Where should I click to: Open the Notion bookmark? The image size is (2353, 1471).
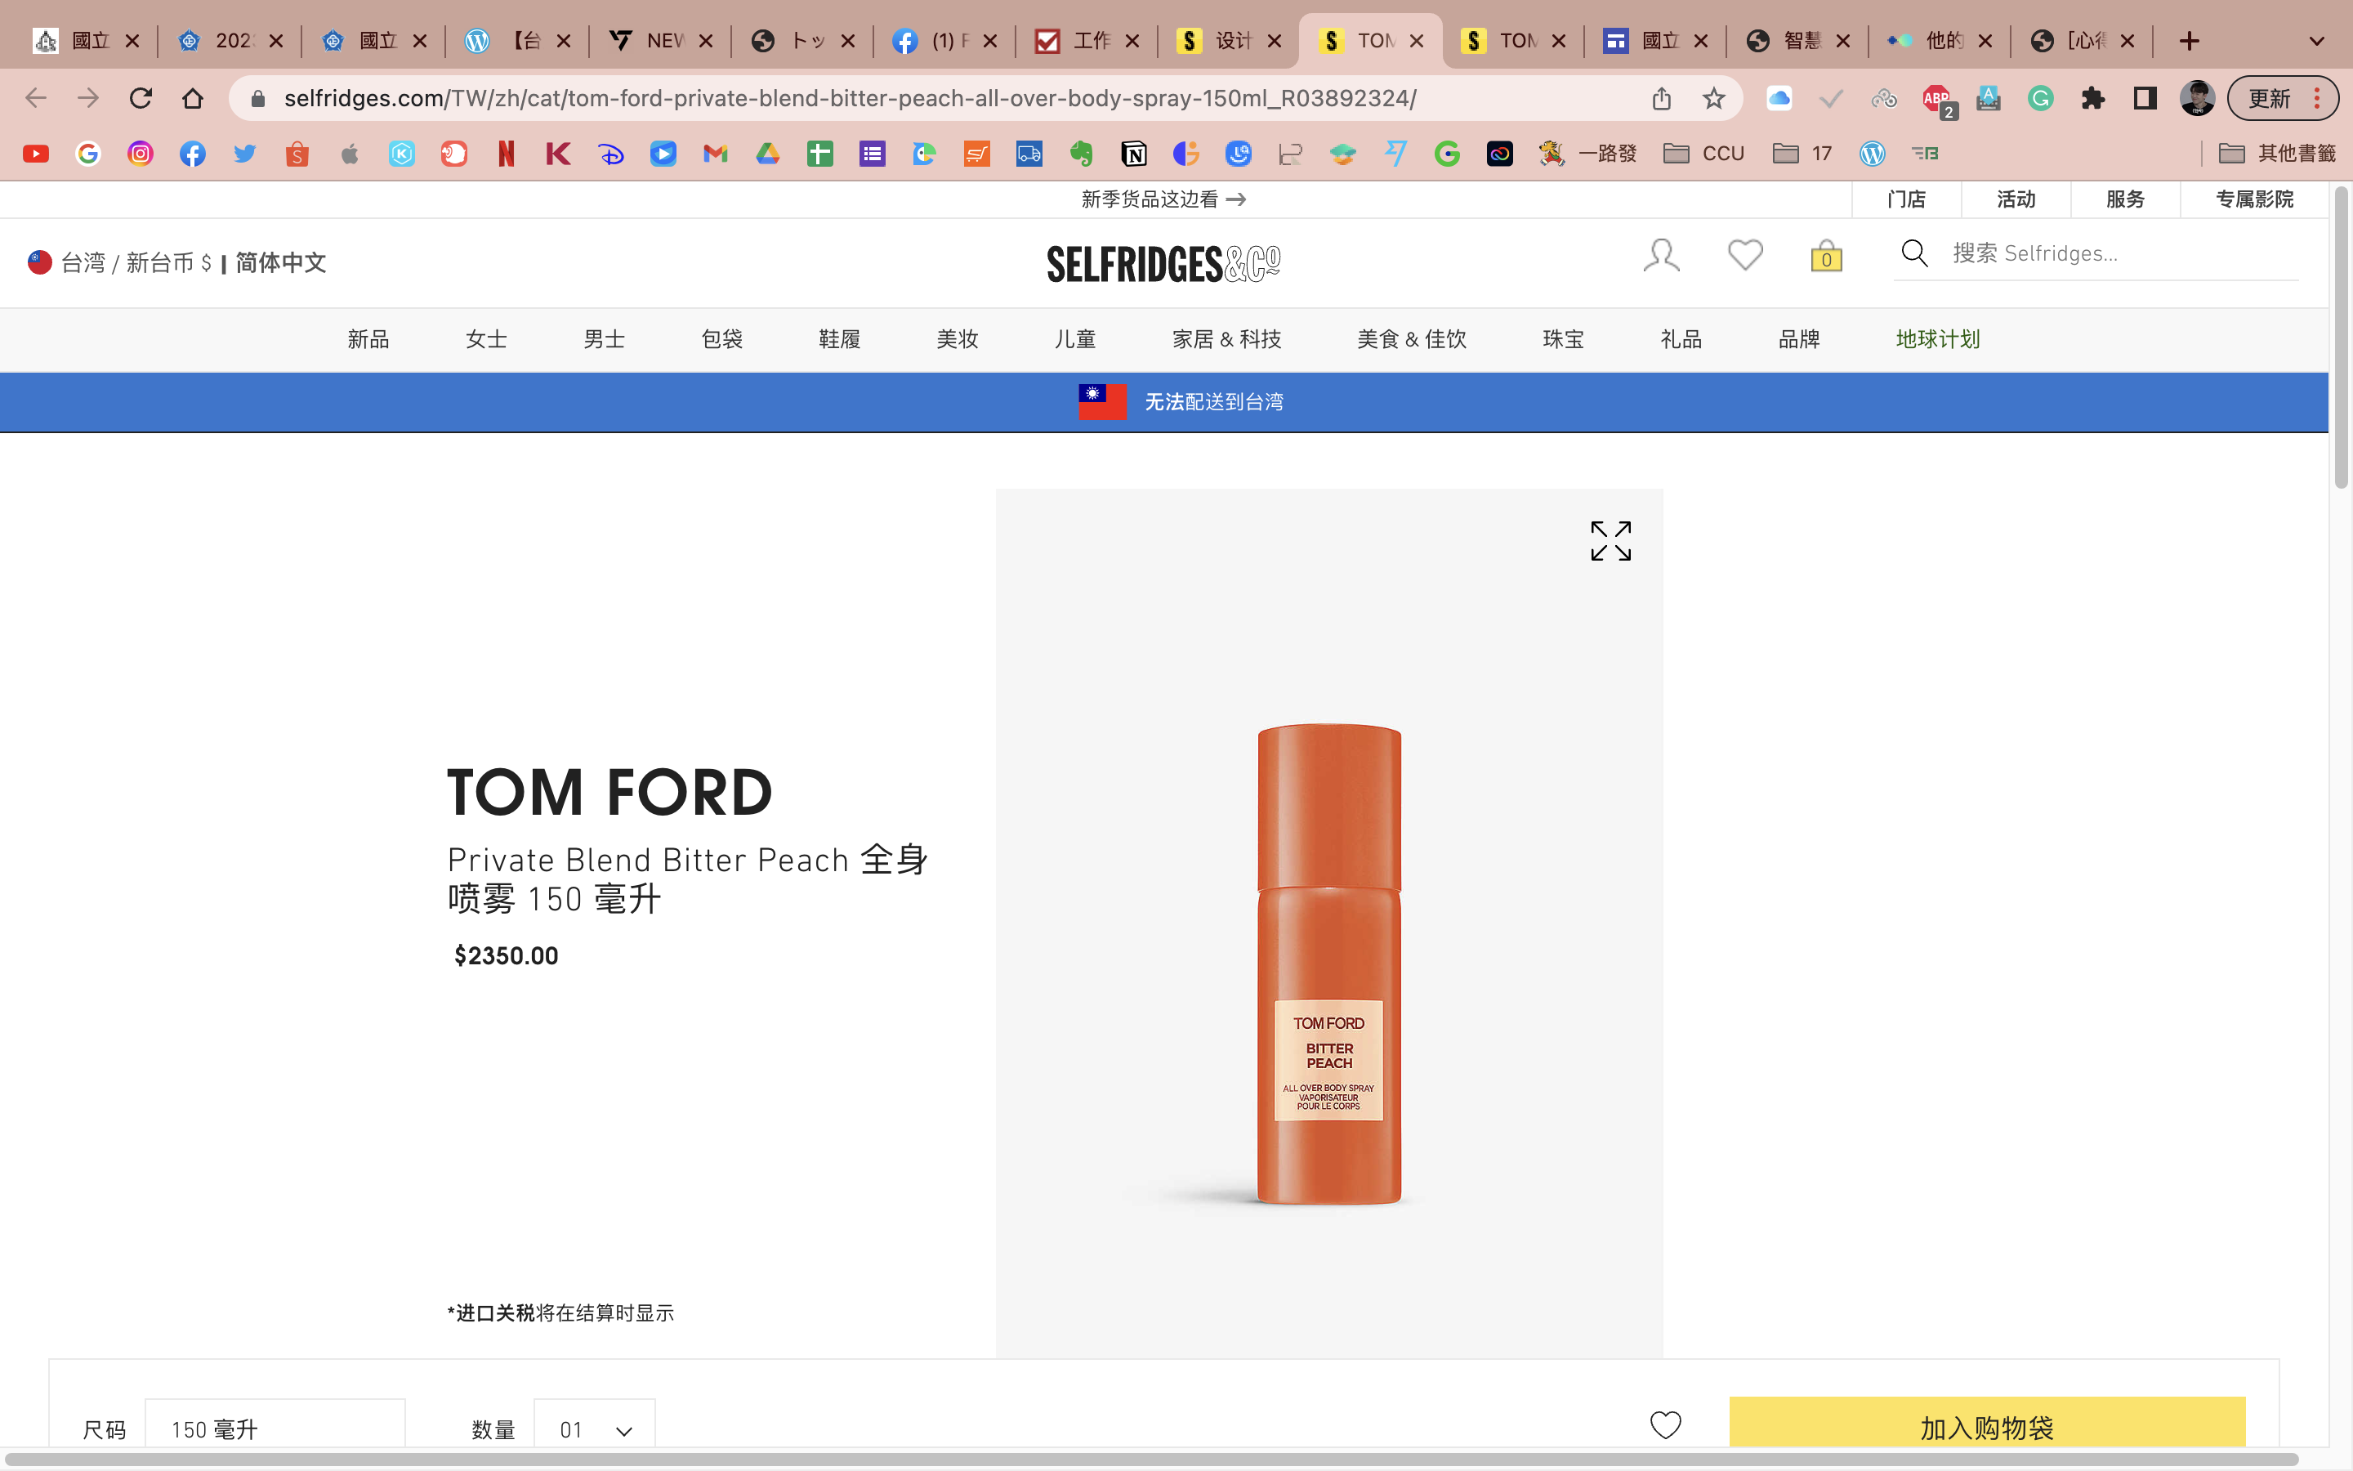(1134, 154)
